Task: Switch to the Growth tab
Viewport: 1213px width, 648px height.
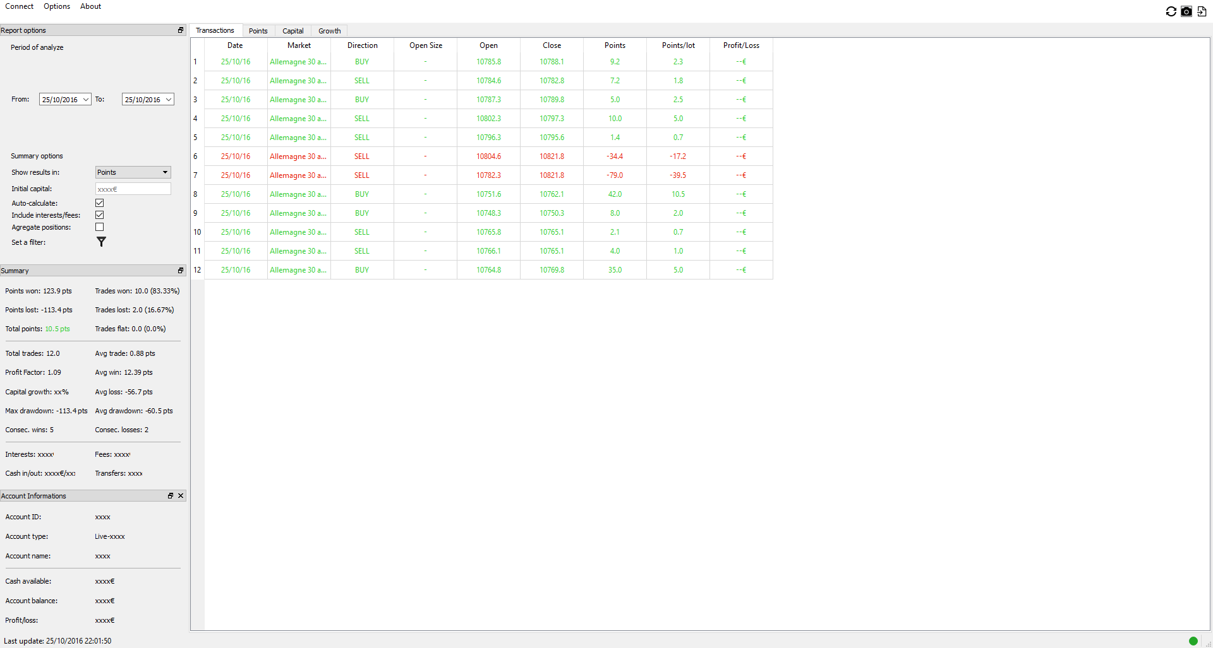Action: click(x=329, y=31)
